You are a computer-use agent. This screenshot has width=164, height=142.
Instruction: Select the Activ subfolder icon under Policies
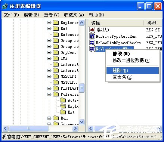pyautogui.click(x=63, y=100)
